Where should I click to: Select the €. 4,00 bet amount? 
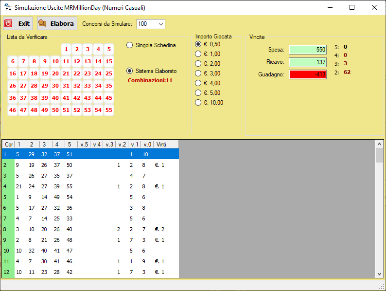[x=208, y=83]
